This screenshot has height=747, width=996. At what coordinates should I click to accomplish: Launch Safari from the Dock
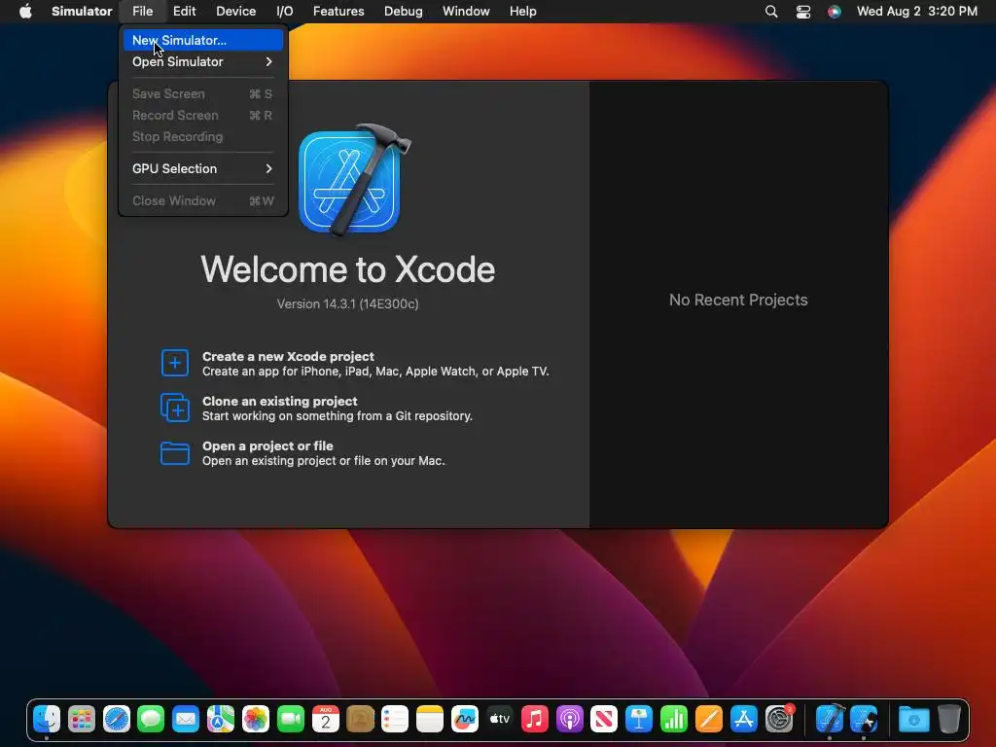[117, 719]
